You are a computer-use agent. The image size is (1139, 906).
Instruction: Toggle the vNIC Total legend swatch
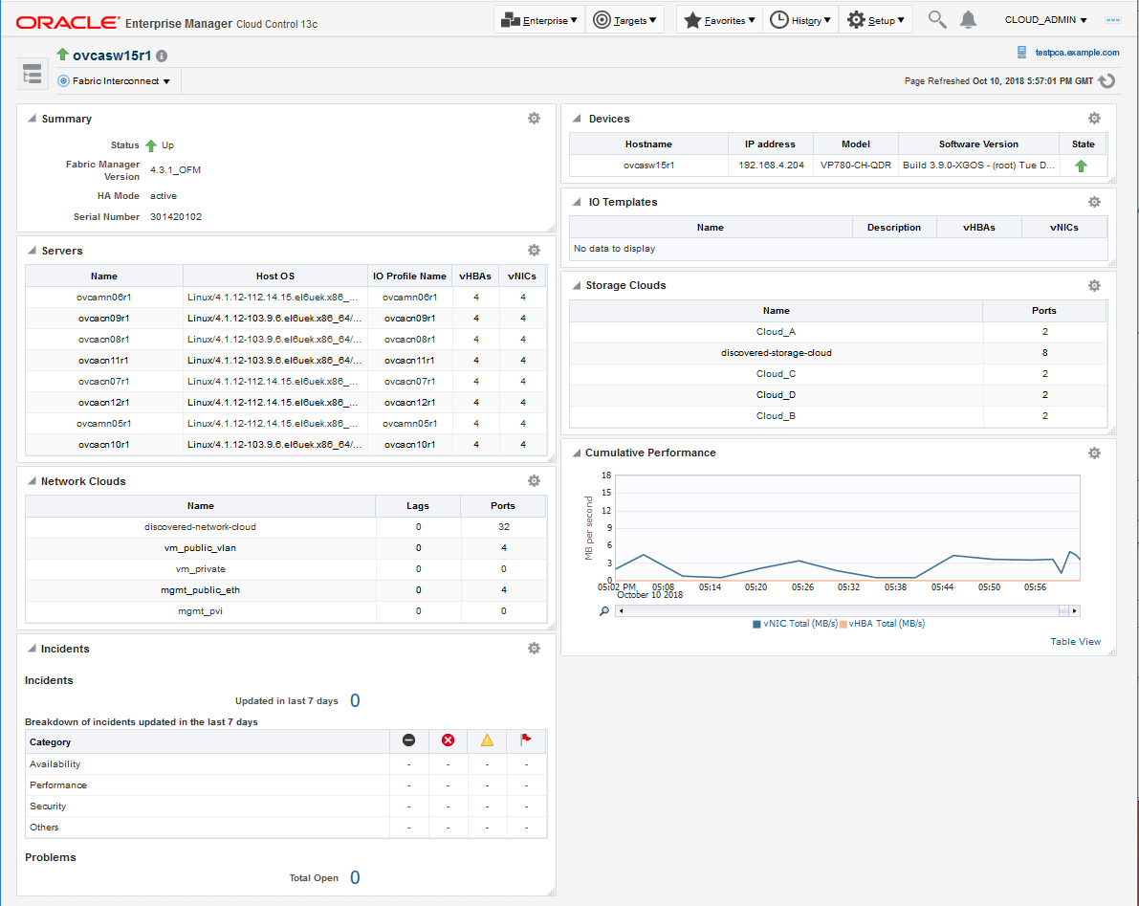click(x=756, y=624)
